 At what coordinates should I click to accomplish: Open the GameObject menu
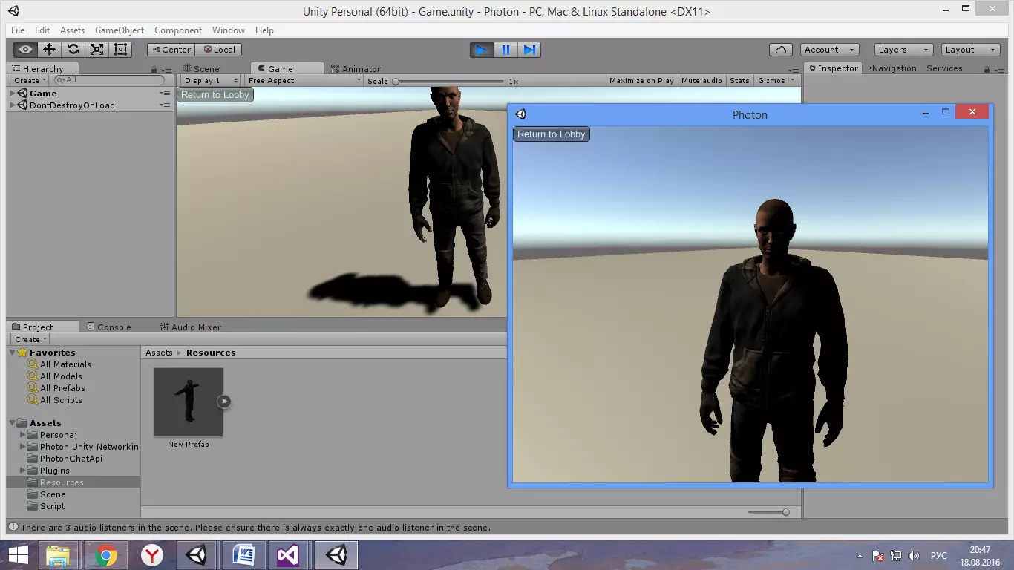point(120,30)
